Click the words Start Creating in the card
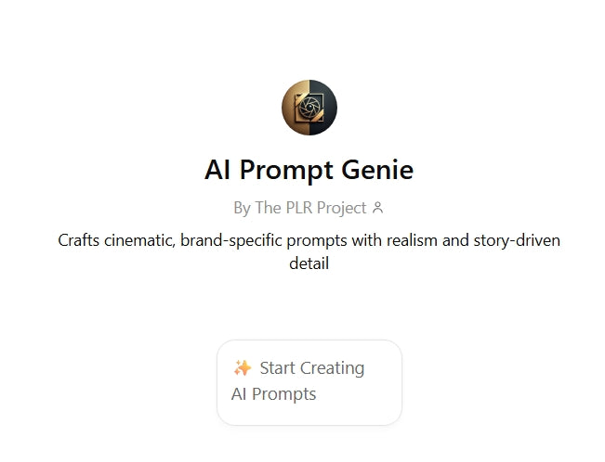Image resolution: width=605 pixels, height=462 pixels. (311, 368)
